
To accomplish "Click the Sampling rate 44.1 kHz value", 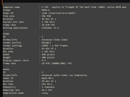I will pyautogui.click(x=47, y=90).
